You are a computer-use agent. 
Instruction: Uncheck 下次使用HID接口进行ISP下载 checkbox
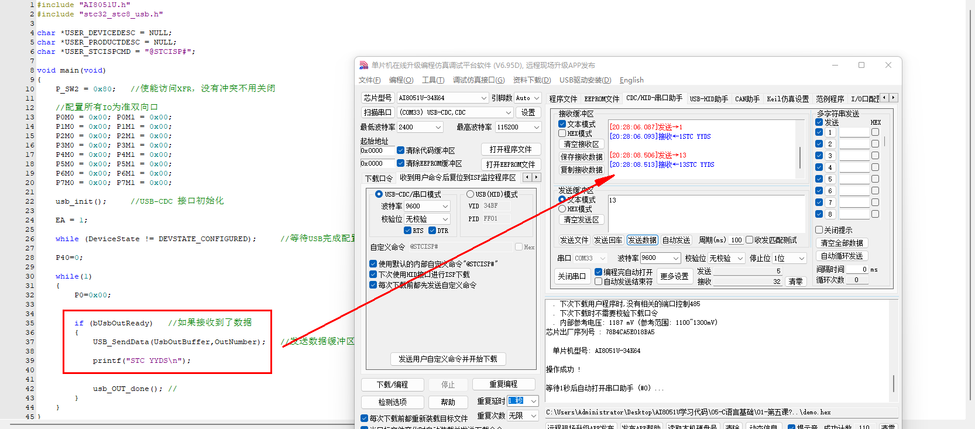pos(373,274)
